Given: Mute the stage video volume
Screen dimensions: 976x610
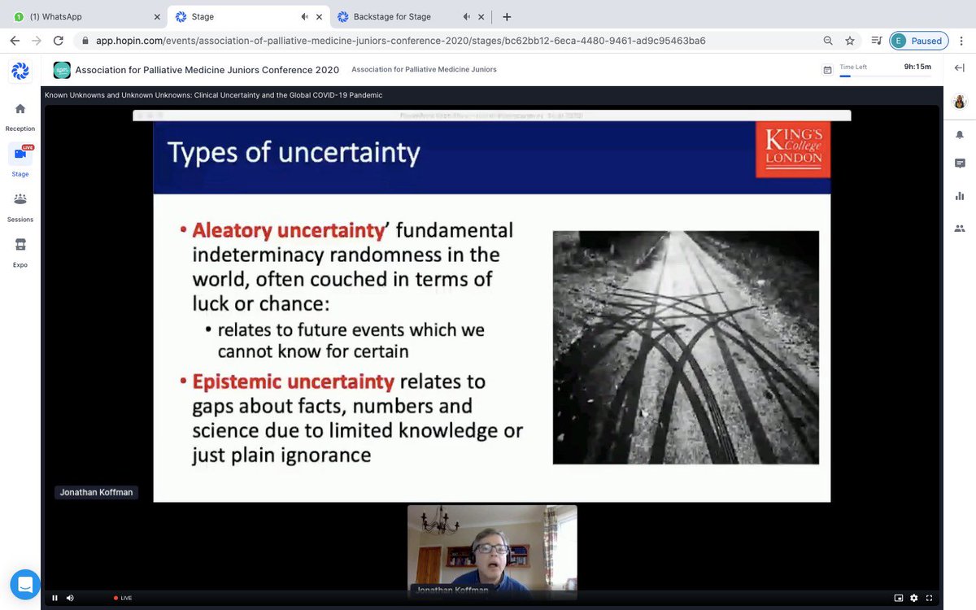Looking at the screenshot, I should (70, 598).
